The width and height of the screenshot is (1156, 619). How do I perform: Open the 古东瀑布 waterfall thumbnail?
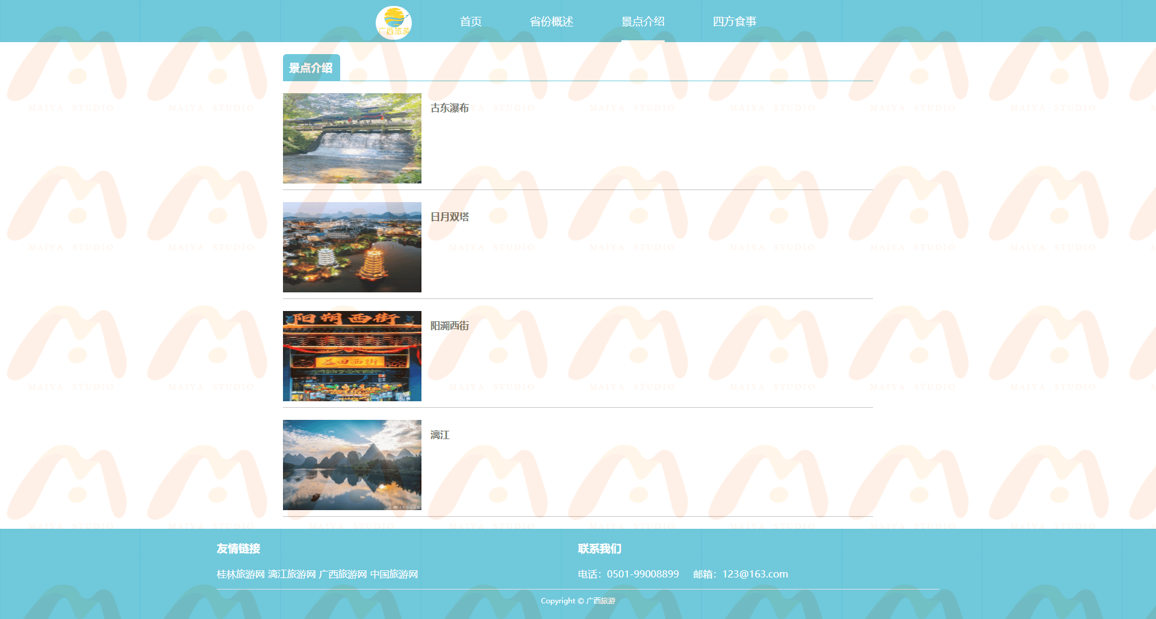(352, 138)
